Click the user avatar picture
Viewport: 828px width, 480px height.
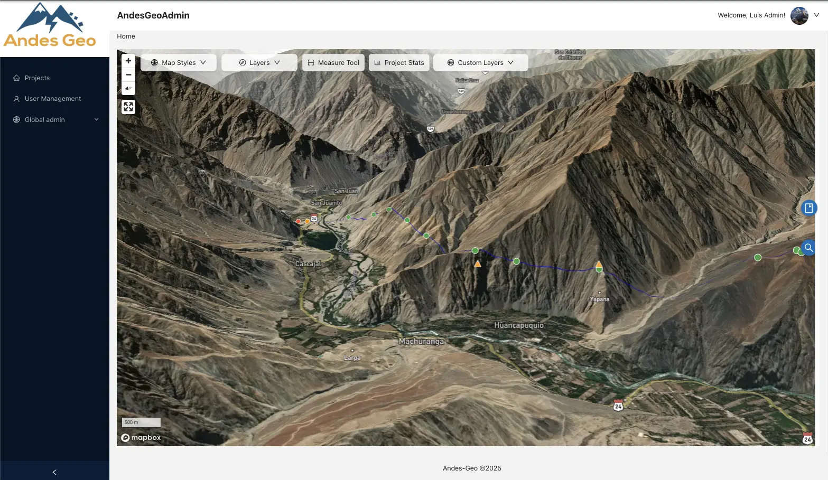tap(799, 16)
